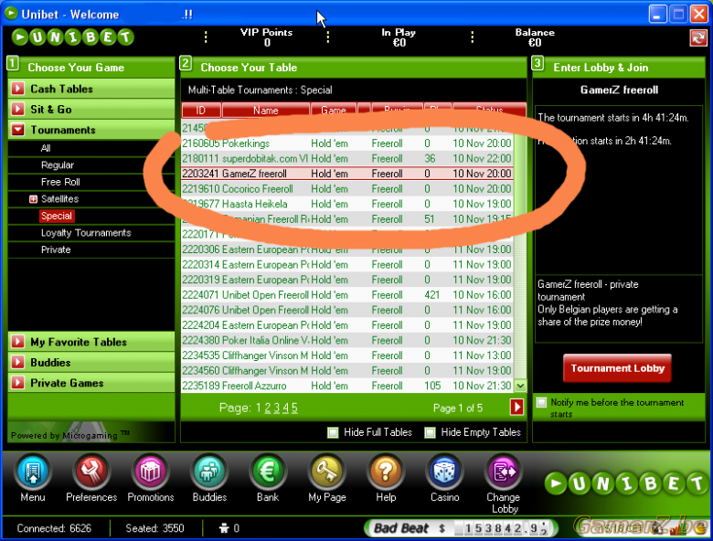Collapse the Tournaments section
Viewport: 713px width, 541px height.
[91, 130]
